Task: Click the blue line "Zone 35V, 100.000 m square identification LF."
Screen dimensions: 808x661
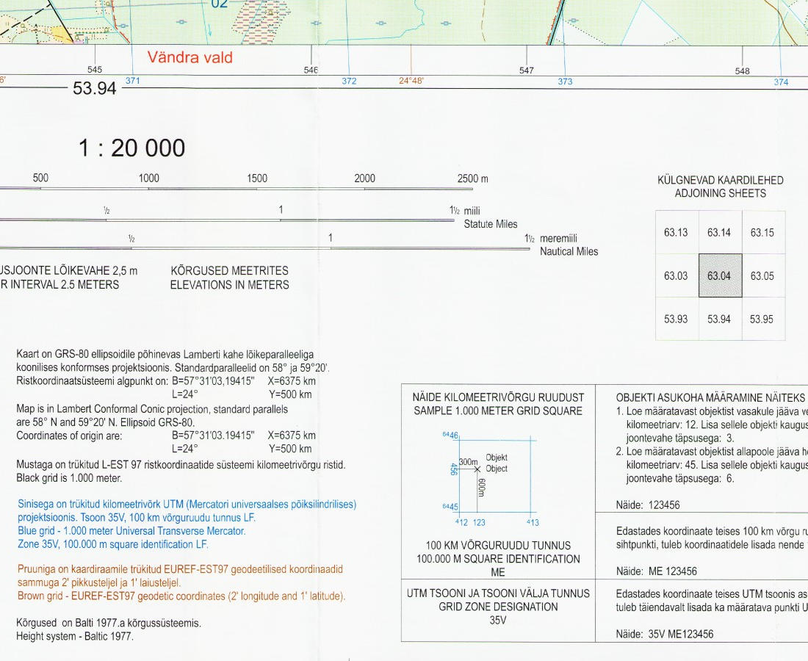Action: (x=113, y=544)
